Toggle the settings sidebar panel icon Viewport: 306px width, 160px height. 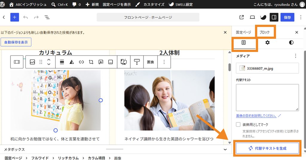[274, 17]
